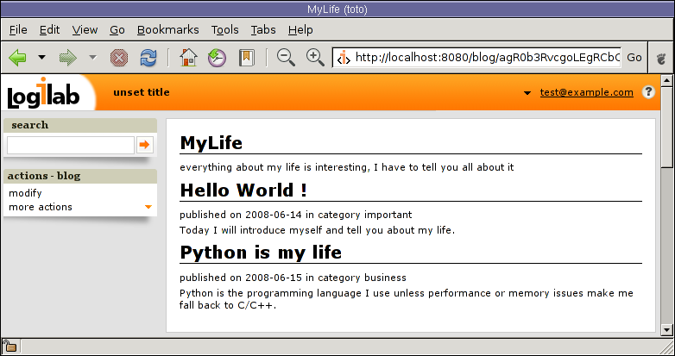Go to the Home page icon
Viewport: 675px width, 356px height.
pyautogui.click(x=188, y=58)
